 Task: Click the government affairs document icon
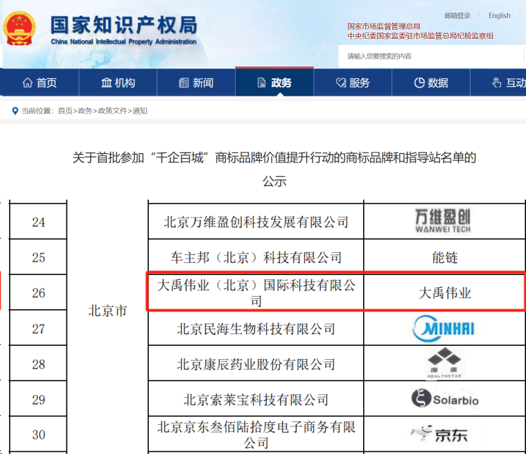[x=262, y=82]
